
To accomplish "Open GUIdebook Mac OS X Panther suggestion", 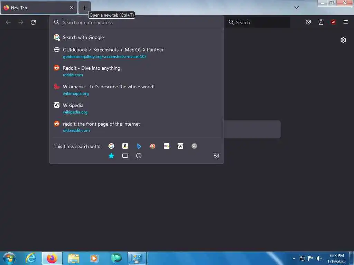I will (x=136, y=53).
